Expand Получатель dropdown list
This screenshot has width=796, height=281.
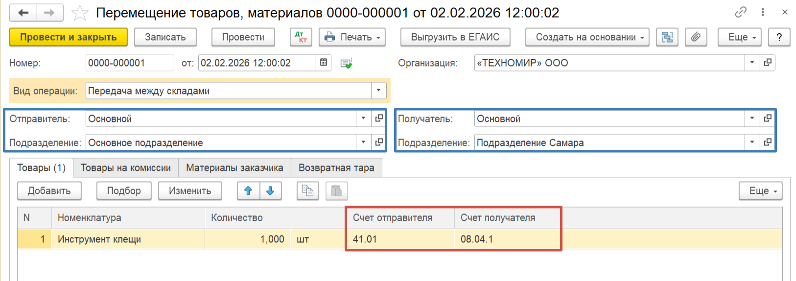coord(752,118)
